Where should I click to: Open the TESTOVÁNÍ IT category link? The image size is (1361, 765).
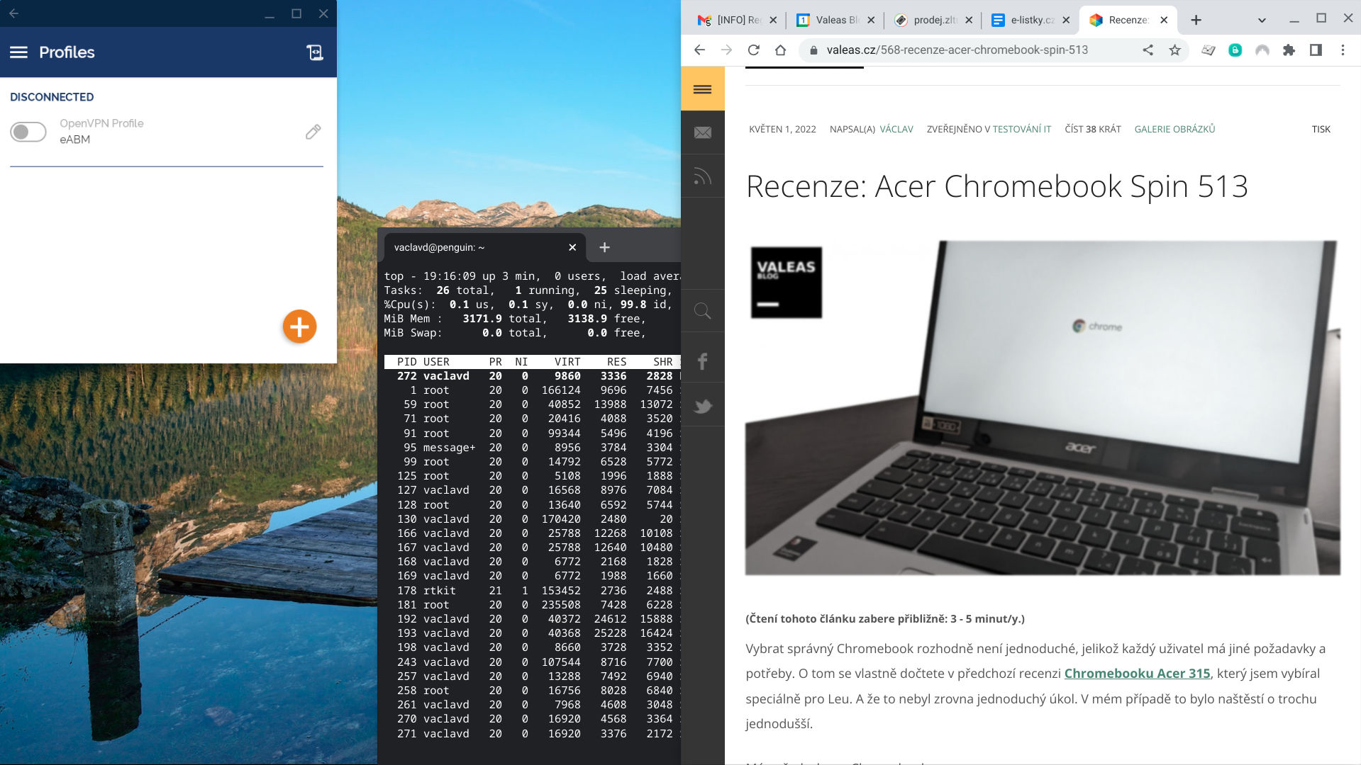(1022, 130)
